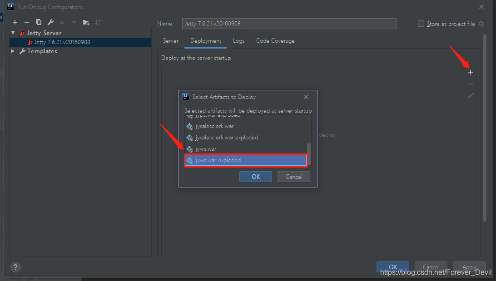Open edit templates wrench icon
The width and height of the screenshot is (496, 281).
50,22
